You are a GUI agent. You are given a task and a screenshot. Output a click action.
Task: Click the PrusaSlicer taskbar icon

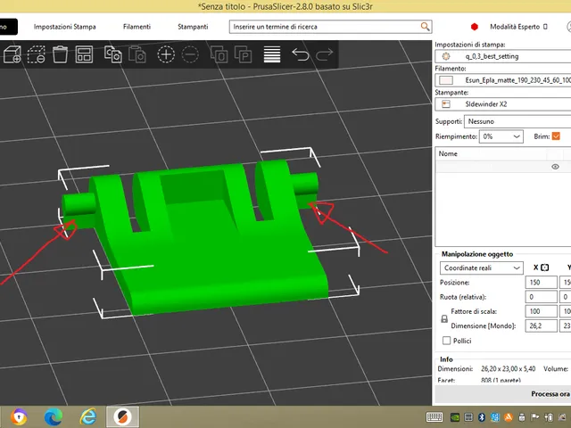point(123,416)
